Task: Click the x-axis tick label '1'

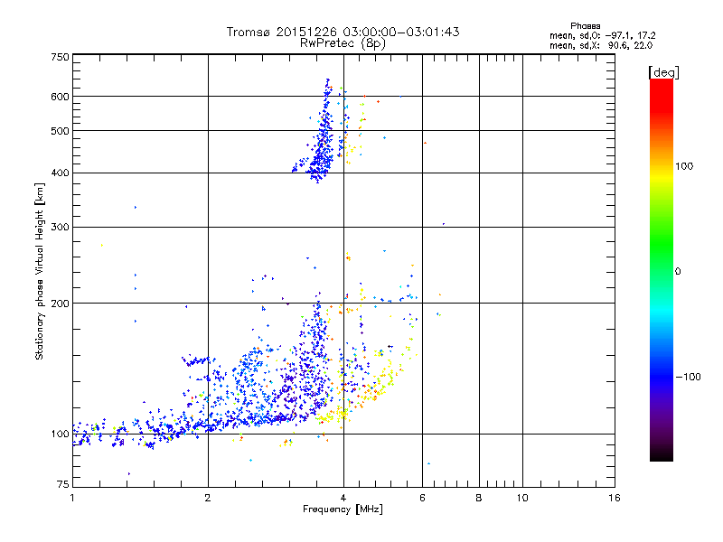Action: (x=72, y=498)
